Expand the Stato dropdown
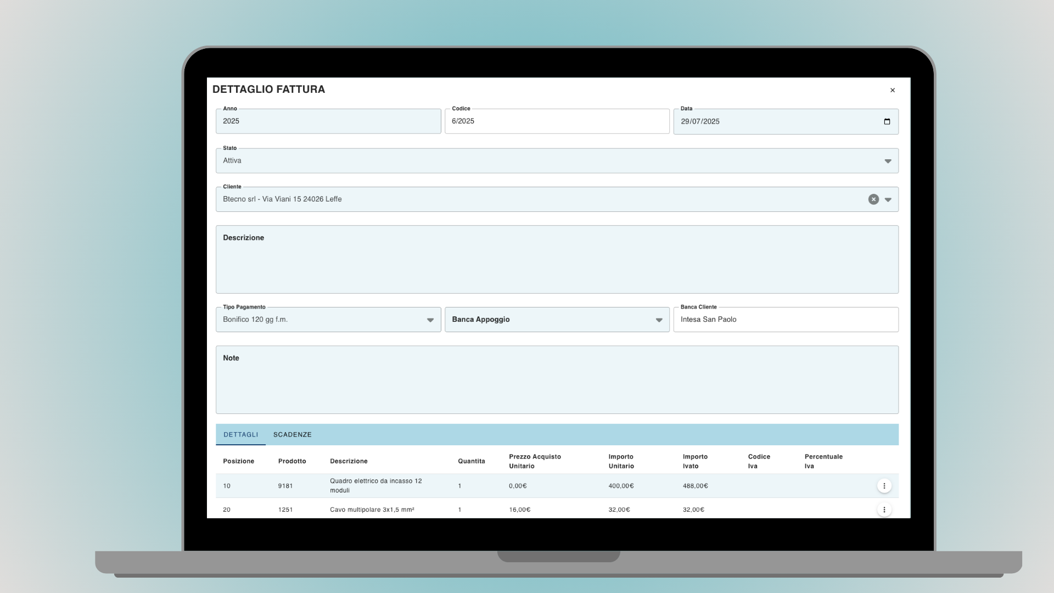 coord(887,161)
